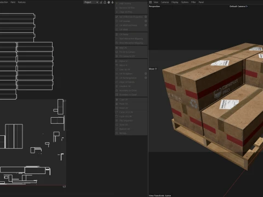Select the Mirror V command
The height and width of the screenshot is (197, 263).
[131, 65]
